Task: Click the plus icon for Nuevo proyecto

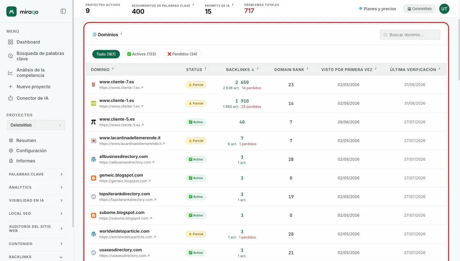Action: coord(11,86)
